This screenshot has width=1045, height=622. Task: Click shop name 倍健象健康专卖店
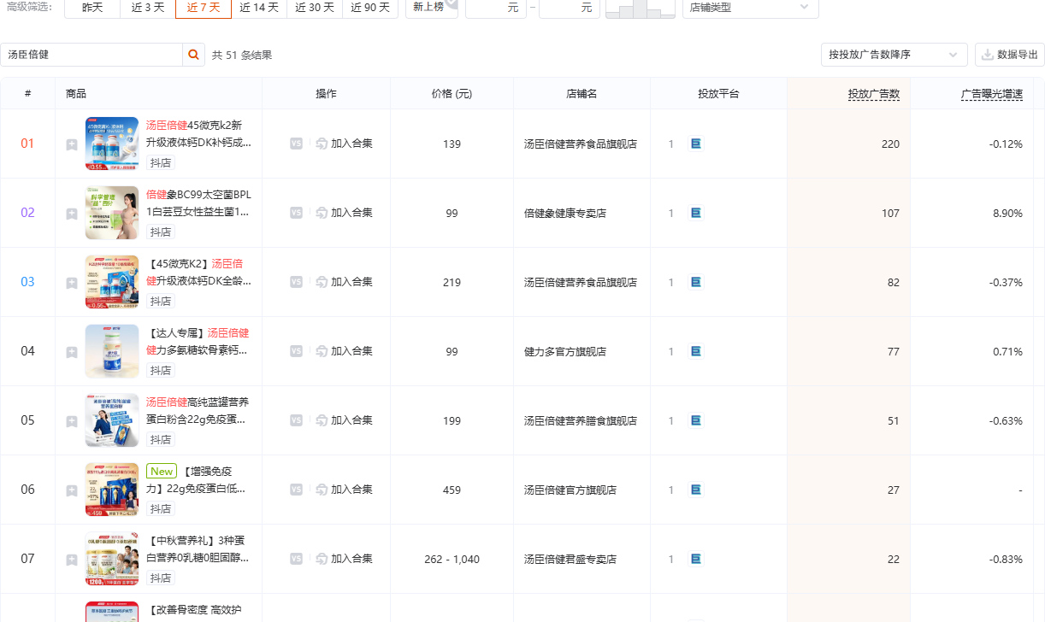pos(565,214)
